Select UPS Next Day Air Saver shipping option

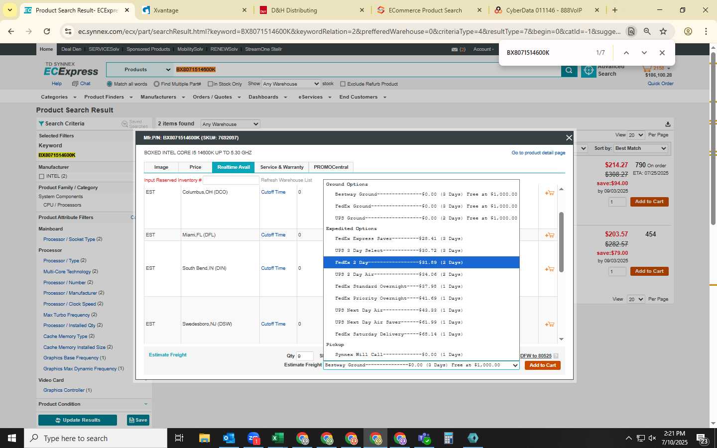click(x=421, y=322)
